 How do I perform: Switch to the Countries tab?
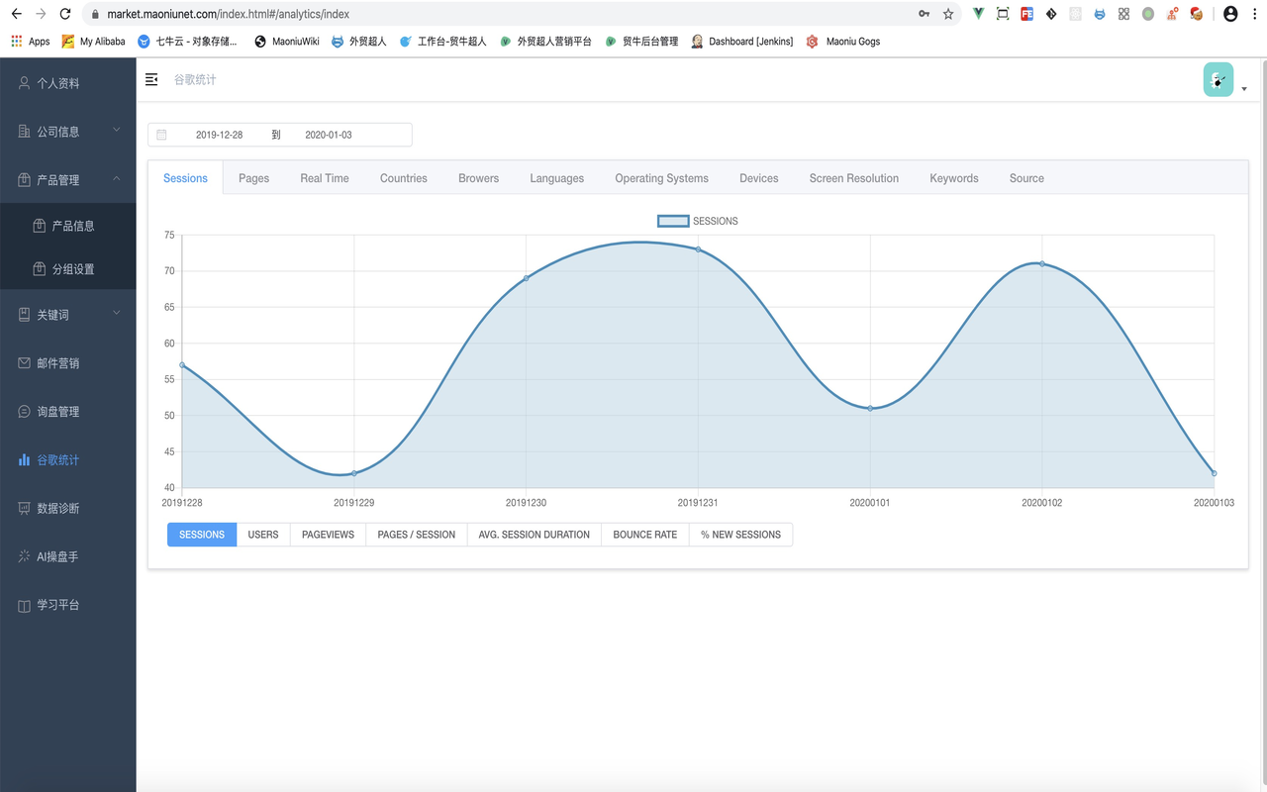[404, 178]
